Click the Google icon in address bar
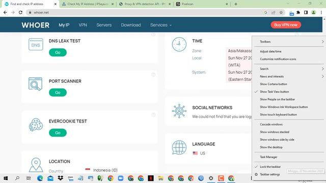Screen dimensions: 326x183 click(x=266, y=12)
